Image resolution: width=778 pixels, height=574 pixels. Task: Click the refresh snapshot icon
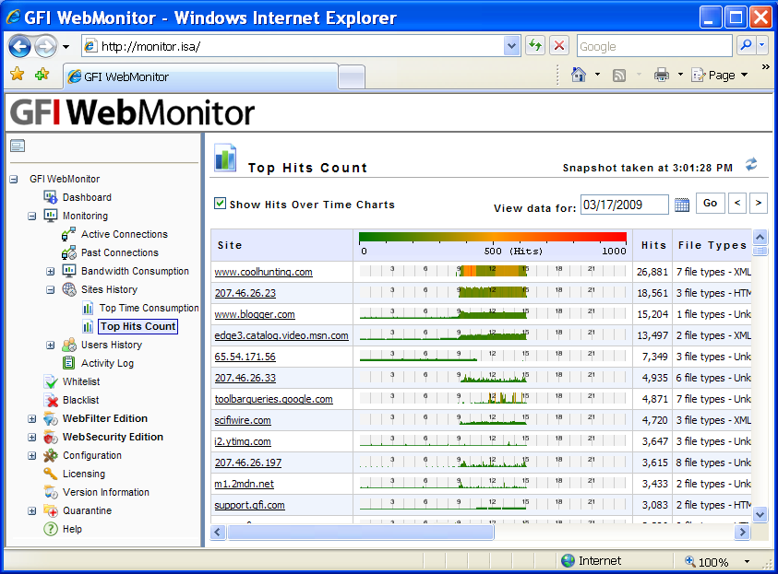[x=751, y=165]
